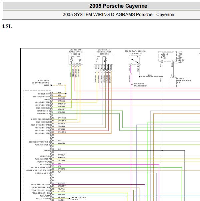The width and height of the screenshot is (200, 201).
Task: Click the clutch switch schematic symbol
Action: 135,60
